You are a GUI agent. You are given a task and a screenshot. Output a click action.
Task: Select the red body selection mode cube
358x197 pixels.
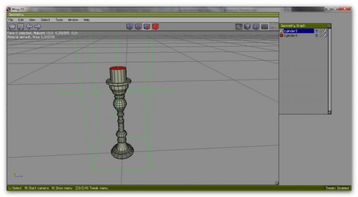[155, 27]
